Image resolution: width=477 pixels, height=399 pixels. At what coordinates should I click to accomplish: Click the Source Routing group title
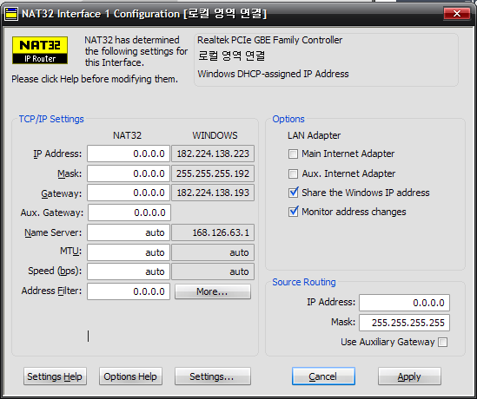tap(304, 282)
